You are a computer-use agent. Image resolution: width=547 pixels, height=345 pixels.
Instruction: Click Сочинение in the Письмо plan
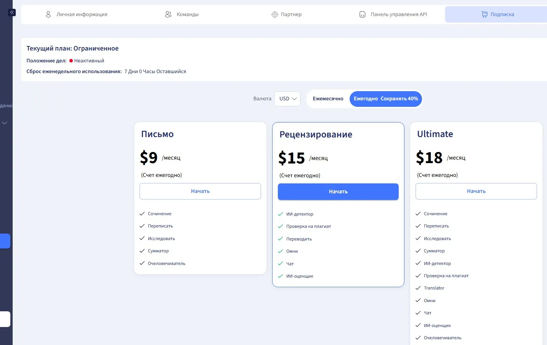[159, 214]
